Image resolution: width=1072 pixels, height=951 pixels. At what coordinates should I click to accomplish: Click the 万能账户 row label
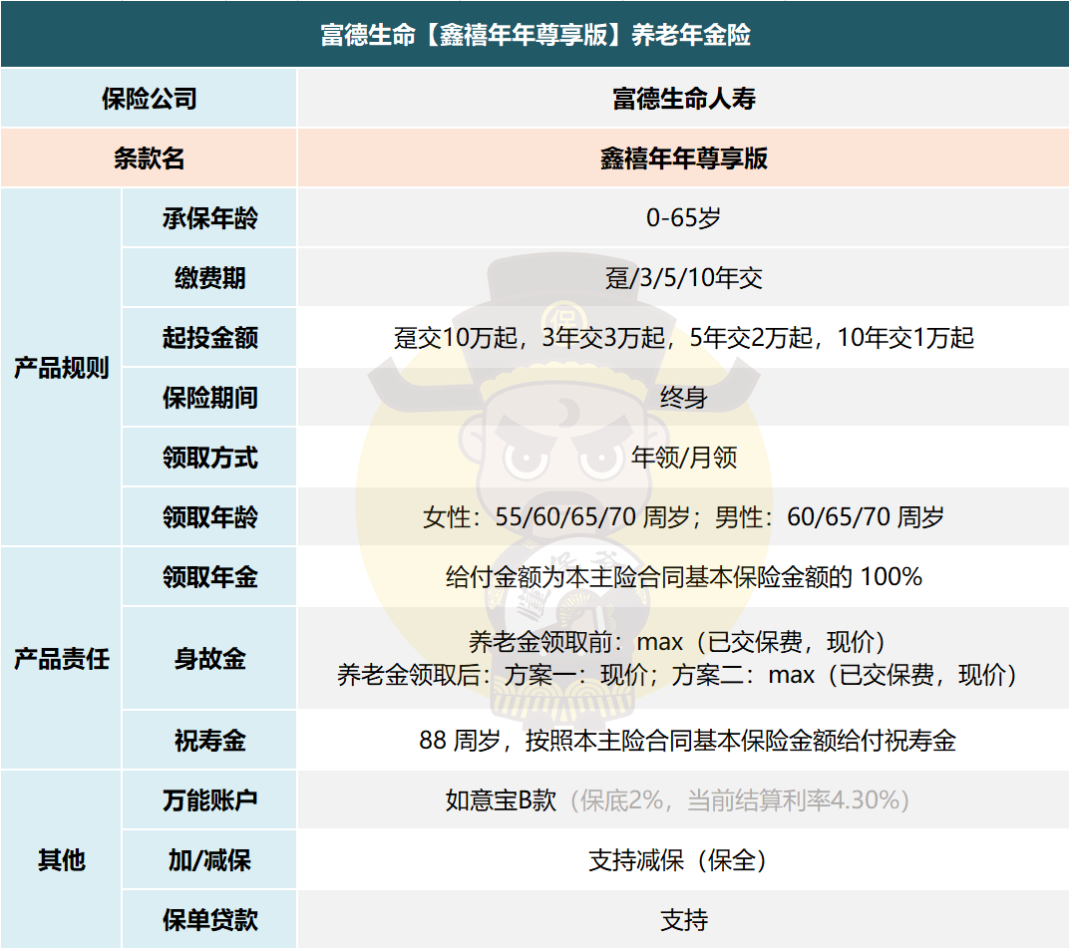click(209, 800)
